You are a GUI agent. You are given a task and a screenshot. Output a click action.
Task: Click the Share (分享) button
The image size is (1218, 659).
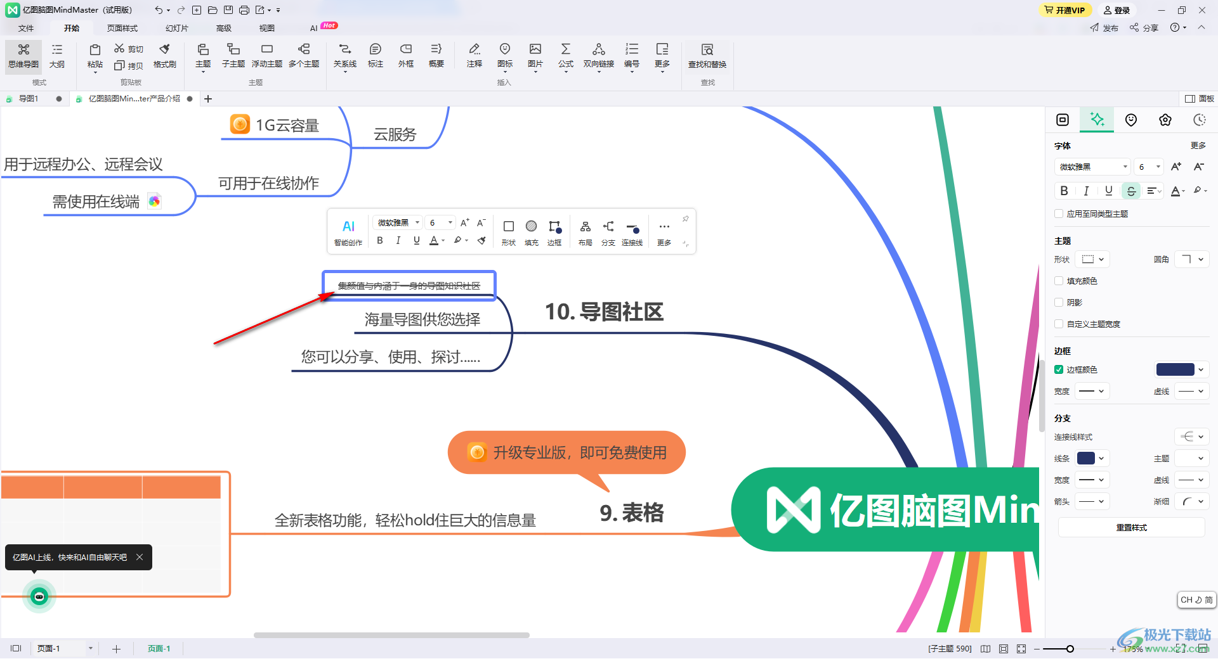1144,28
